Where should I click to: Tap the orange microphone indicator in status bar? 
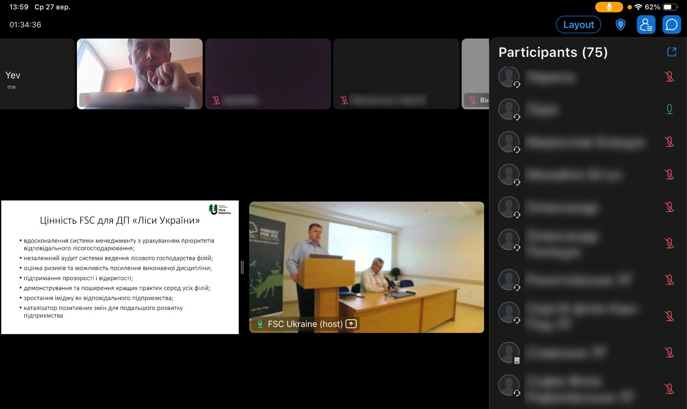pos(609,7)
